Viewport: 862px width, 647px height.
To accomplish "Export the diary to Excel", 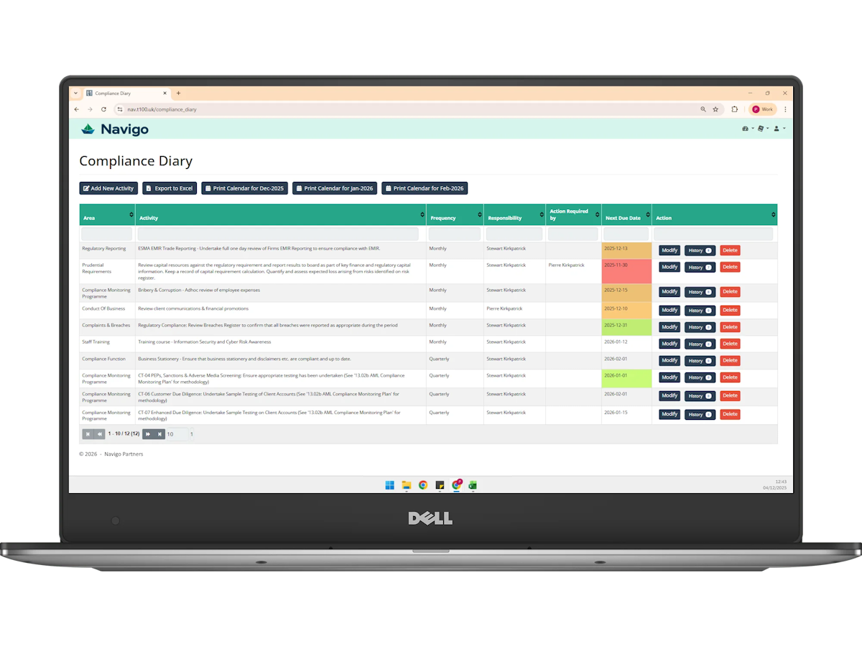I will [x=170, y=188].
